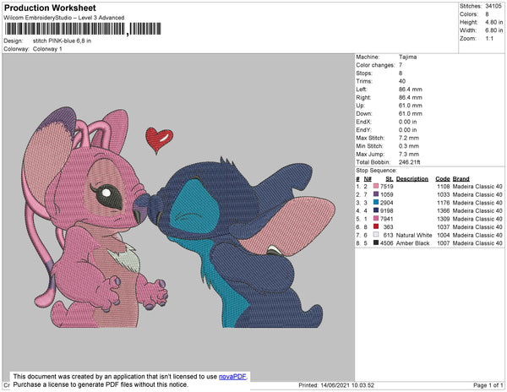Click the 'Stop Sequence:' heading
Viewport: 507px width, 392px height.
point(376,171)
